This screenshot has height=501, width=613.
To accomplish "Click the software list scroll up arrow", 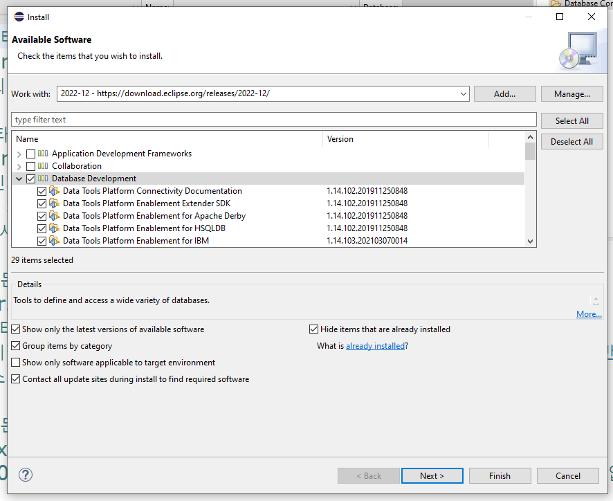I will pyautogui.click(x=530, y=137).
